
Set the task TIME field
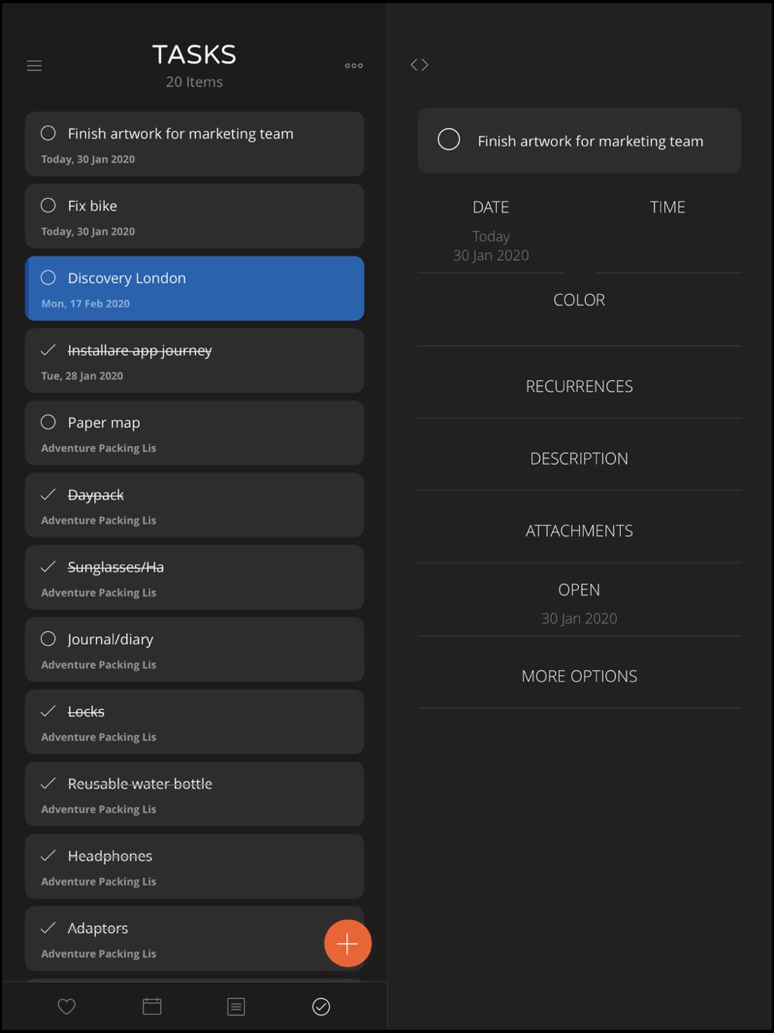668,230
